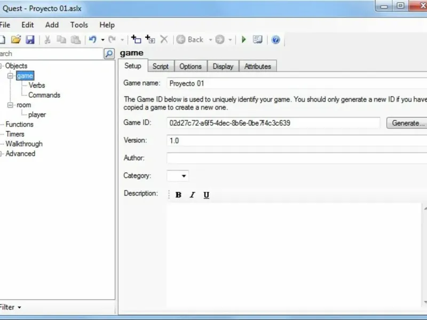Open a game file with folder icon
This screenshot has width=427, height=320.
16,39
